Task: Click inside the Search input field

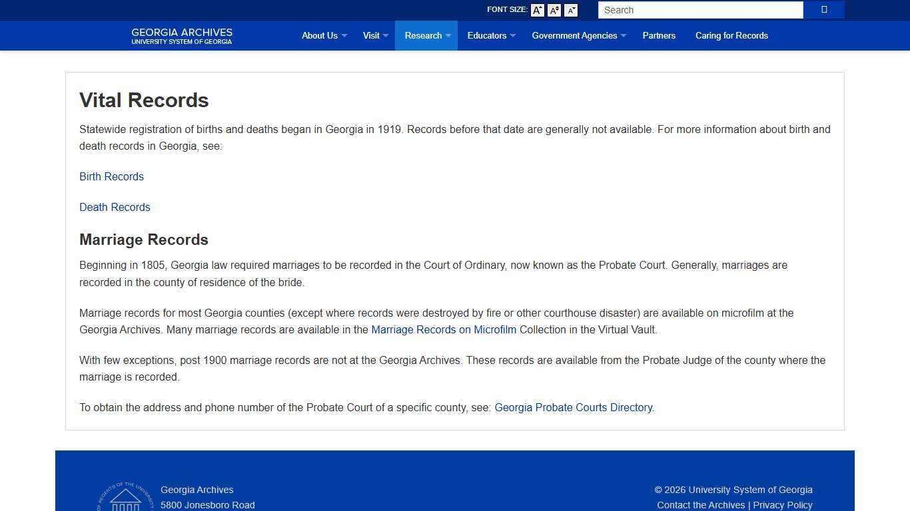Action: (x=700, y=10)
